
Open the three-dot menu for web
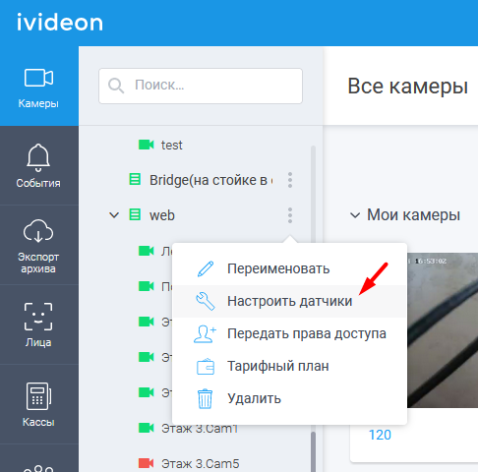pos(290,215)
